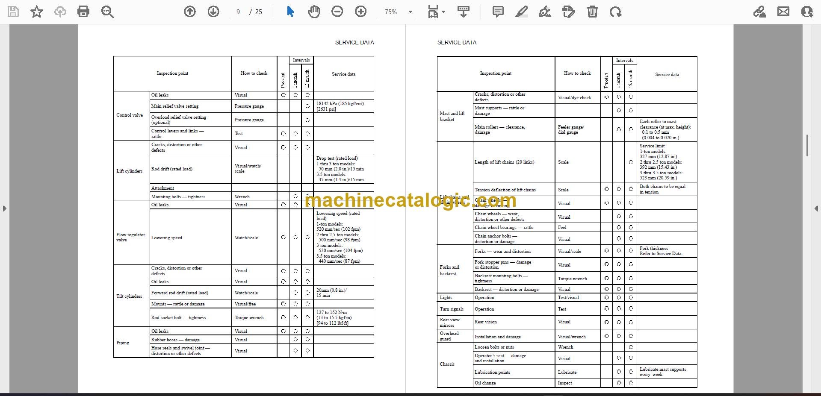The width and height of the screenshot is (821, 396).
Task: Activate the selection arrow tool
Action: click(290, 12)
